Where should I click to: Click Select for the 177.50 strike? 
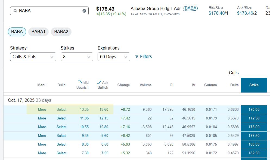pos(61,136)
